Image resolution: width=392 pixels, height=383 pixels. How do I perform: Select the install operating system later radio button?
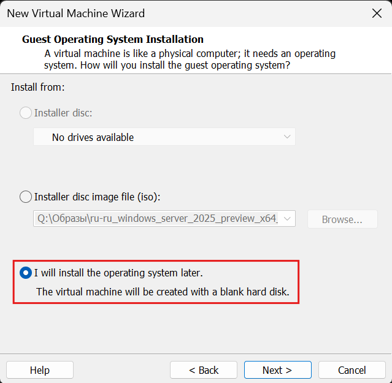26,272
